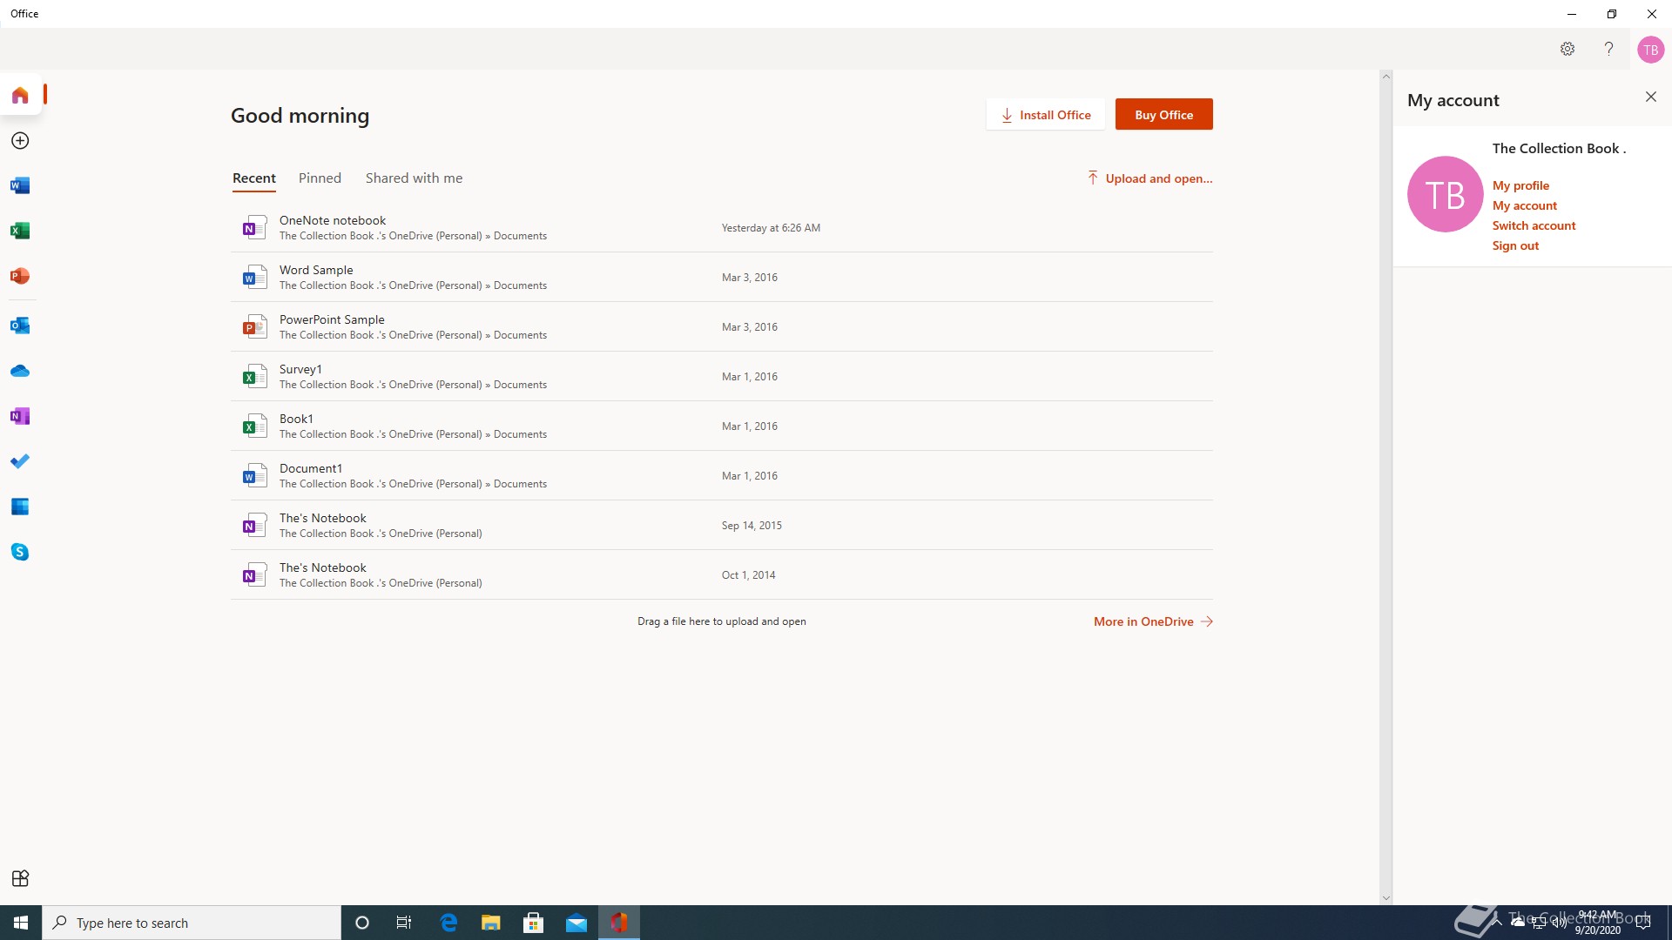The width and height of the screenshot is (1672, 940).
Task: Click the taskbar search box
Action: point(192,923)
